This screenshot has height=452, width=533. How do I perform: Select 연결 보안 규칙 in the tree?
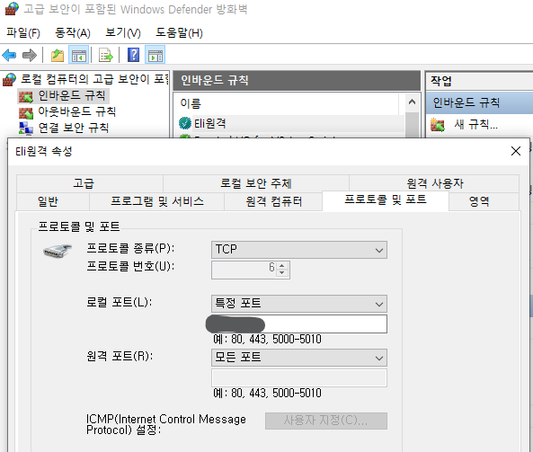(74, 128)
